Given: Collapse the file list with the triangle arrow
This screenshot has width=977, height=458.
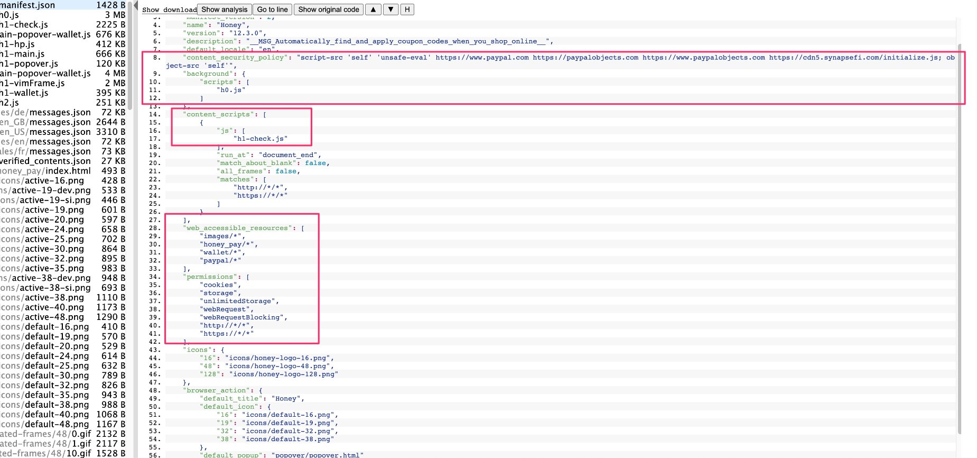Looking at the screenshot, I should [136, 5].
